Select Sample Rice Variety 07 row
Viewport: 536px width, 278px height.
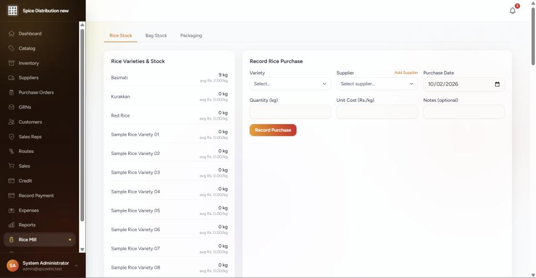tap(169, 249)
